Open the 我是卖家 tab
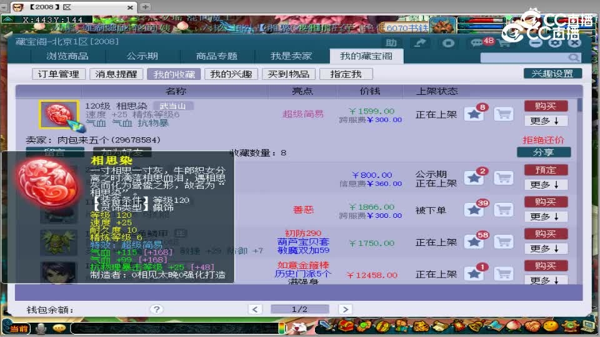 pos(291,56)
